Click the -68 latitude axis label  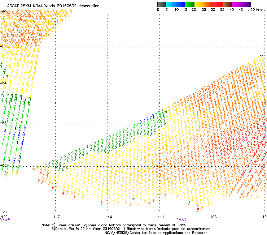tap(3, 165)
